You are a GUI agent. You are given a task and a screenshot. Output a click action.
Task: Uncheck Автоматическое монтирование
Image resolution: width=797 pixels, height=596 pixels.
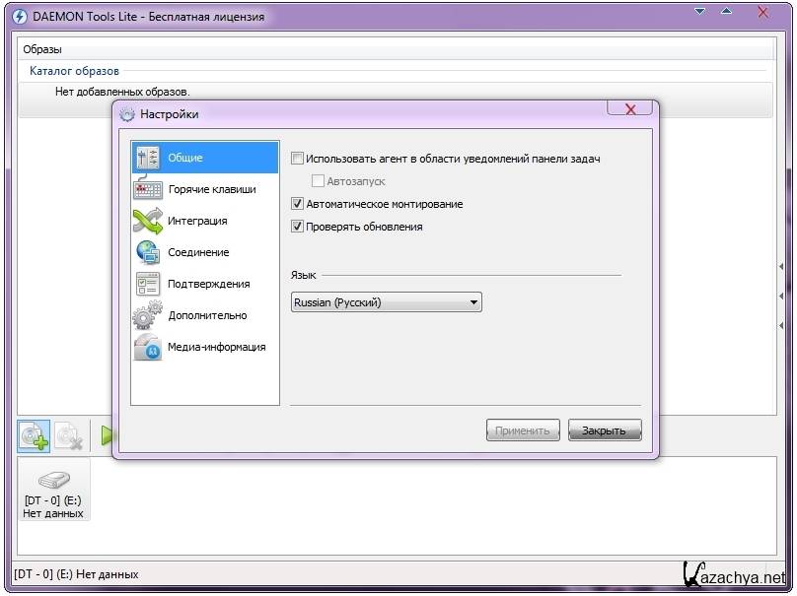[x=298, y=204]
